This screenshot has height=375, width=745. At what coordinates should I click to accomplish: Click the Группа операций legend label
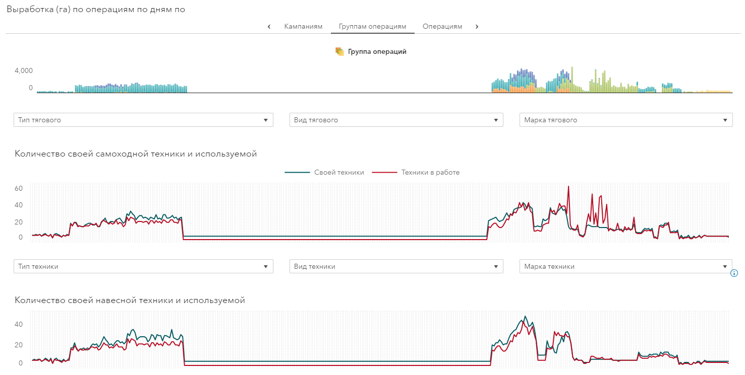[x=377, y=51]
